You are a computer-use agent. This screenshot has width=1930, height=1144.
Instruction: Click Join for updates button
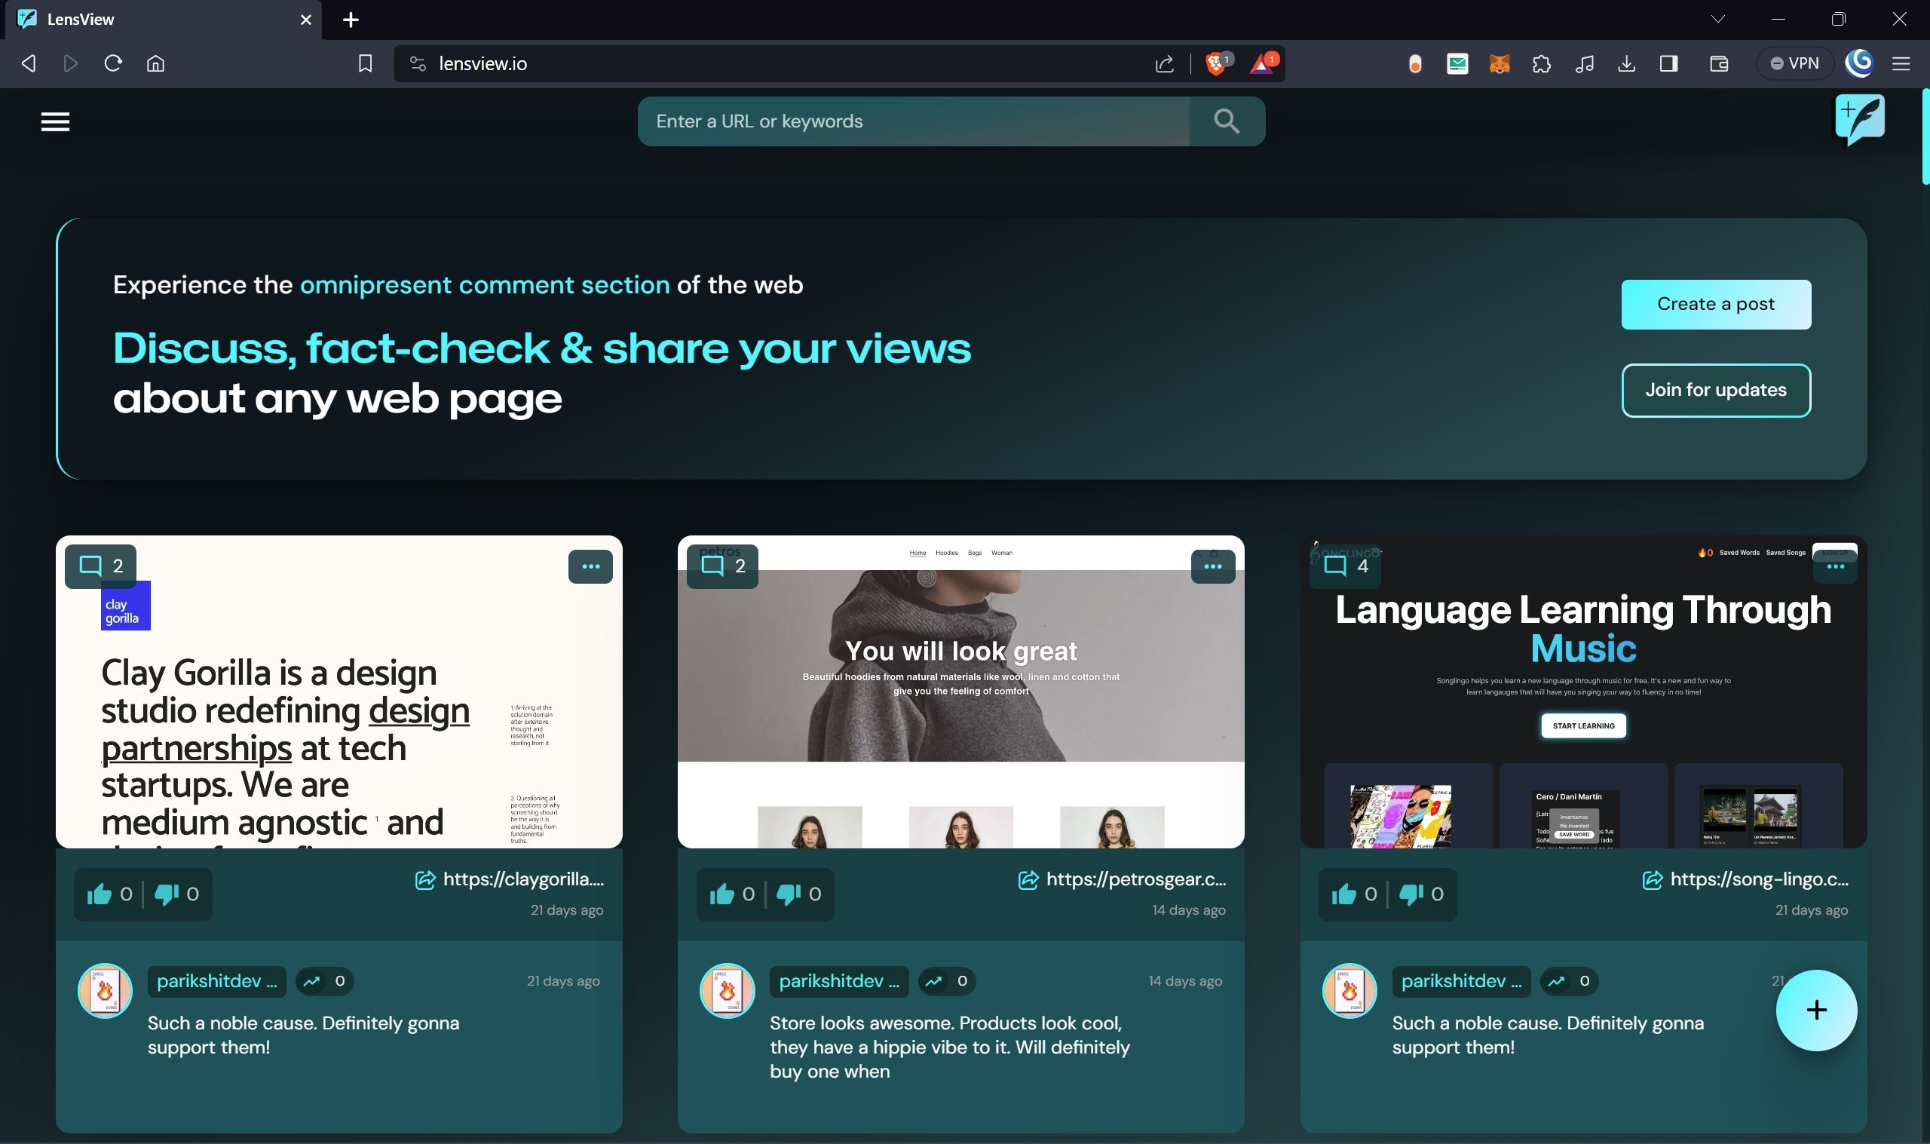coord(1716,390)
